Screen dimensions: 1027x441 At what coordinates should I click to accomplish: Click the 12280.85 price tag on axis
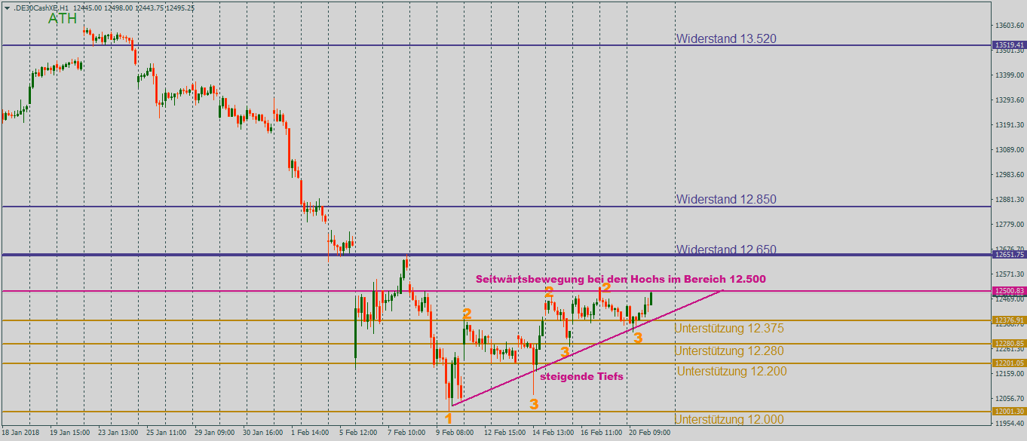click(x=1009, y=344)
